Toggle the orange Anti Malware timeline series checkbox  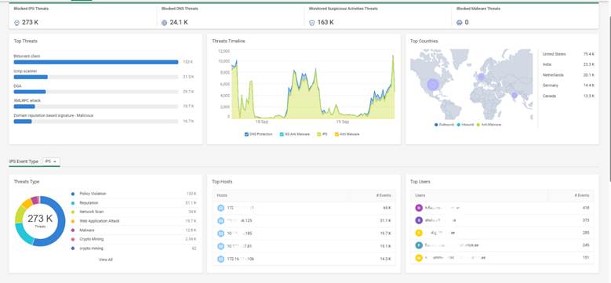click(x=336, y=134)
